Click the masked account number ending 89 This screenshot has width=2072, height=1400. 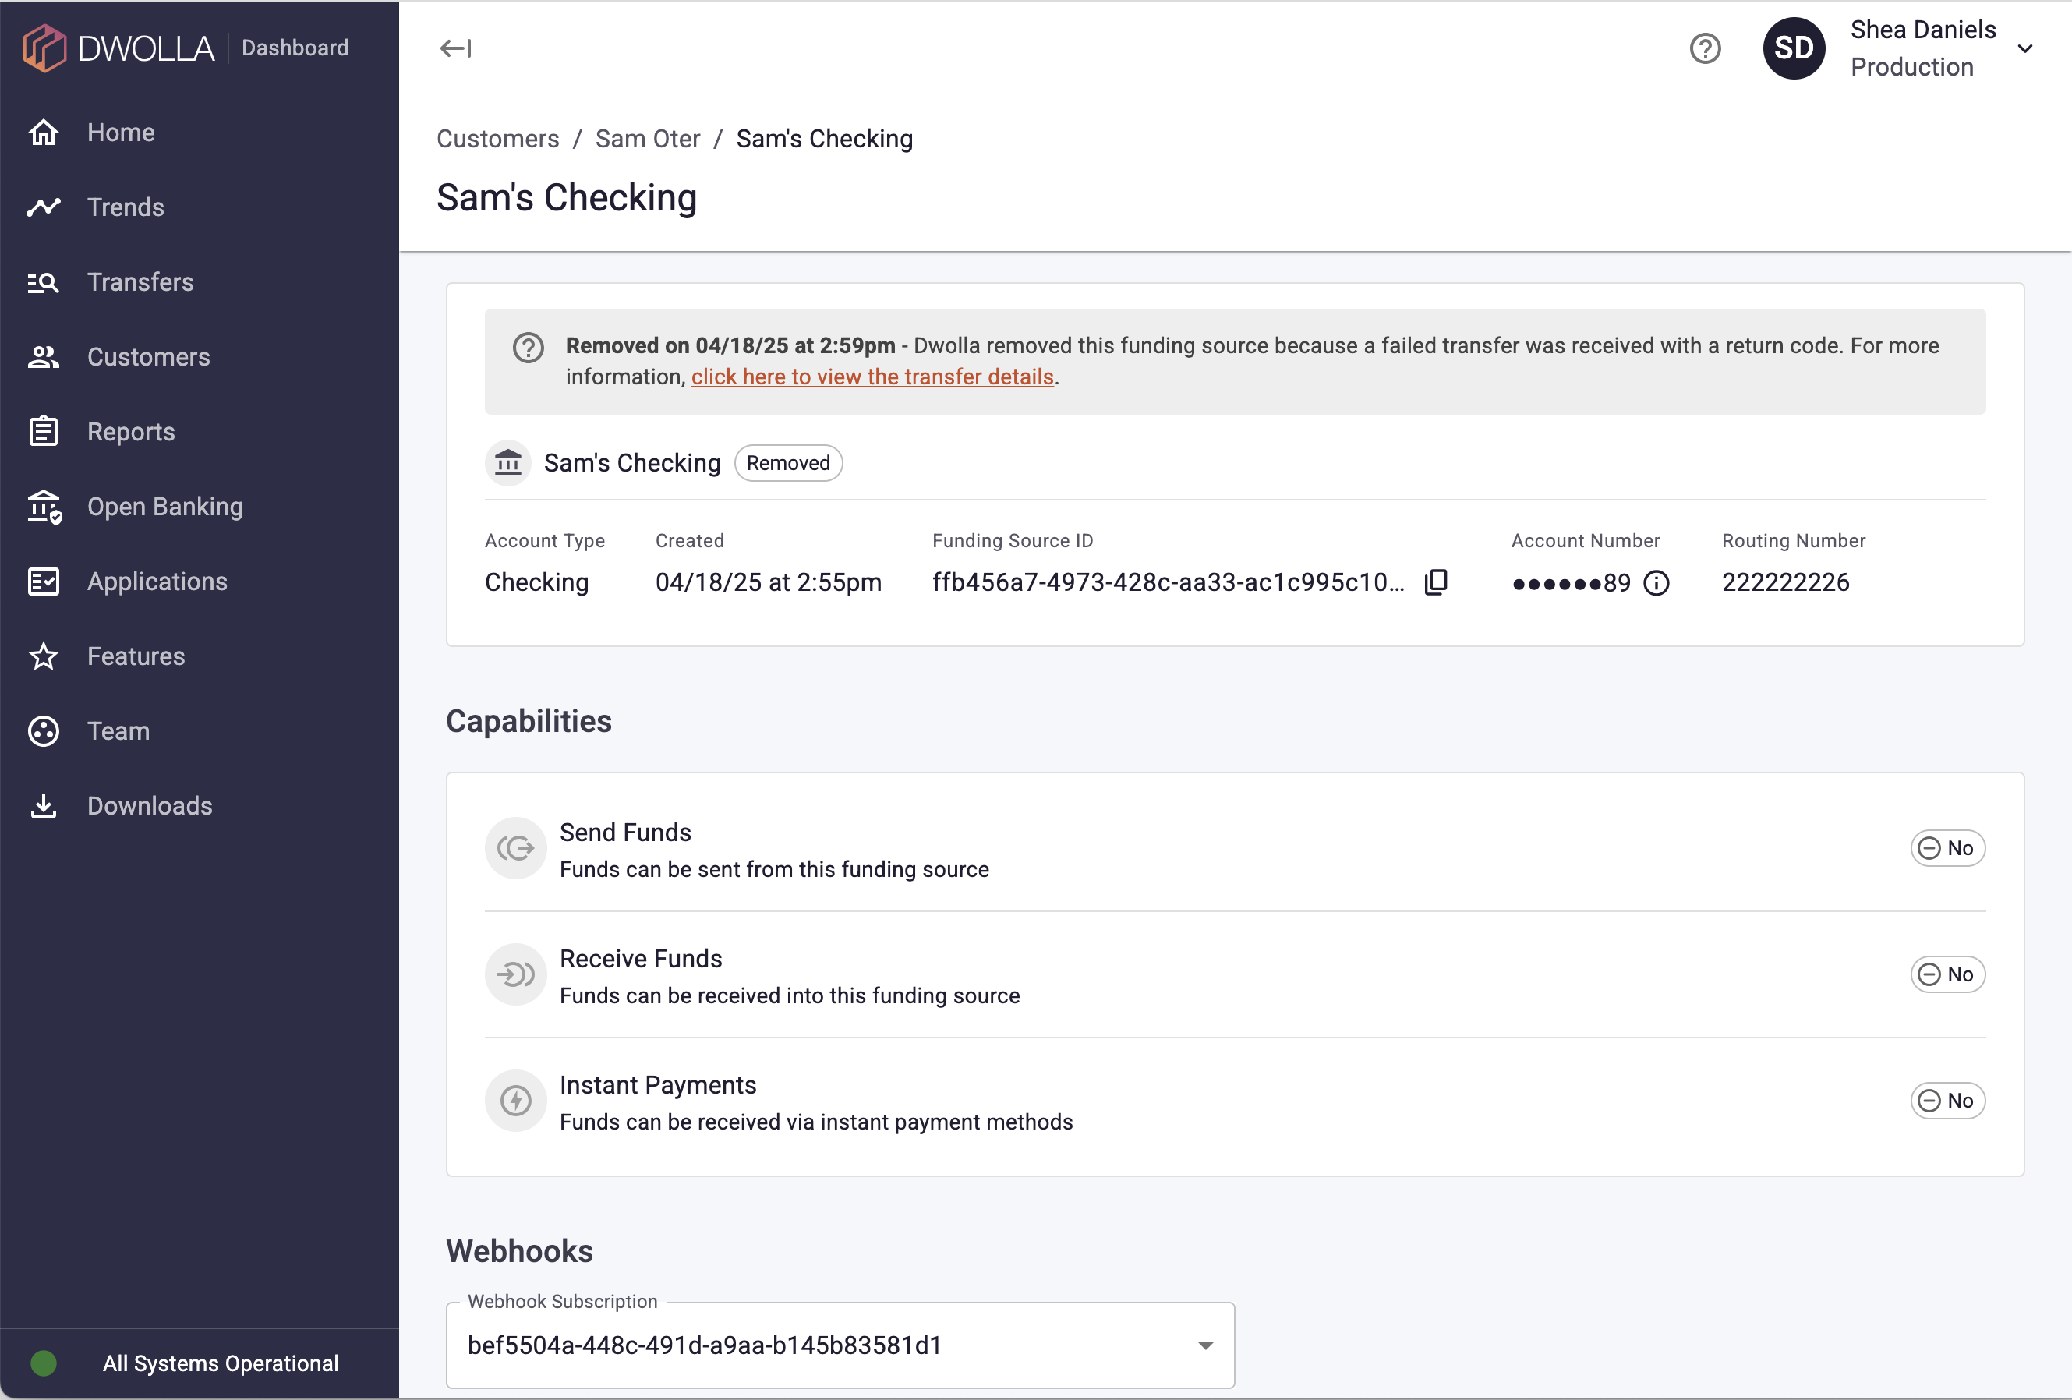1571,583
